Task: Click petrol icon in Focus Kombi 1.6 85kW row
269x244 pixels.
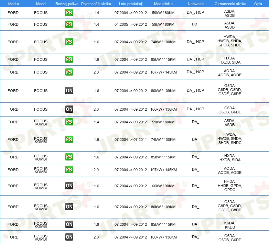Action: point(69,157)
